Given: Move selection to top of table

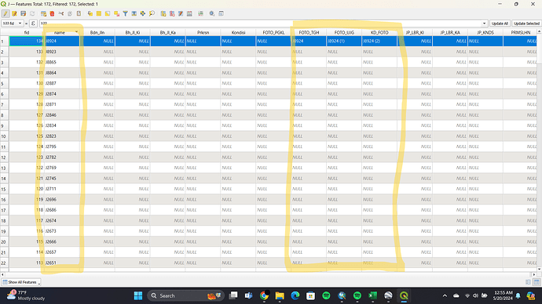Looking at the screenshot, I should coord(134,14).
